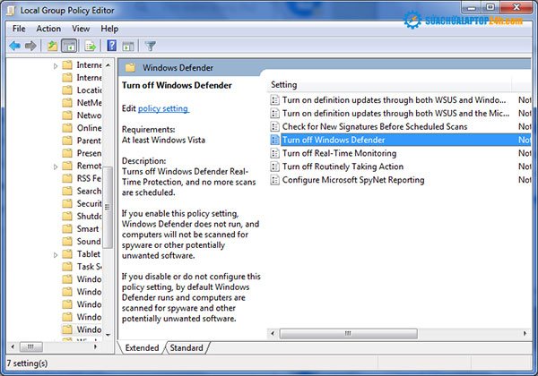Screen dimensions: 538x376
Task: Click tree pane horizontal scrollbar thumb
Action: click(30, 346)
